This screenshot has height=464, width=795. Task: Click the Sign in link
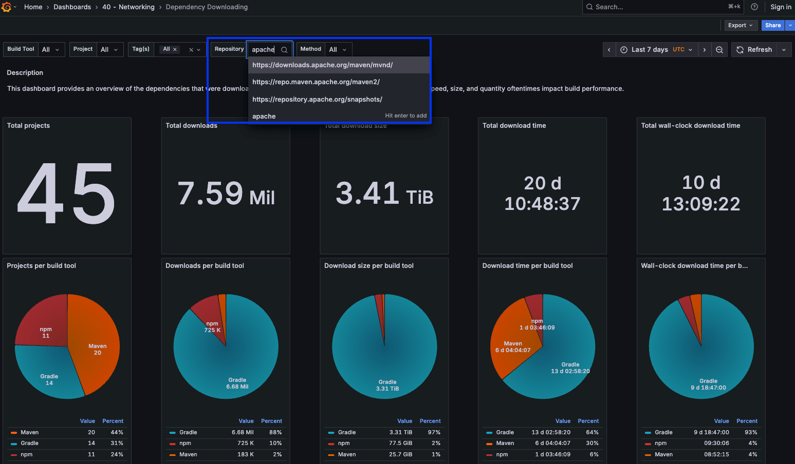pyautogui.click(x=781, y=7)
